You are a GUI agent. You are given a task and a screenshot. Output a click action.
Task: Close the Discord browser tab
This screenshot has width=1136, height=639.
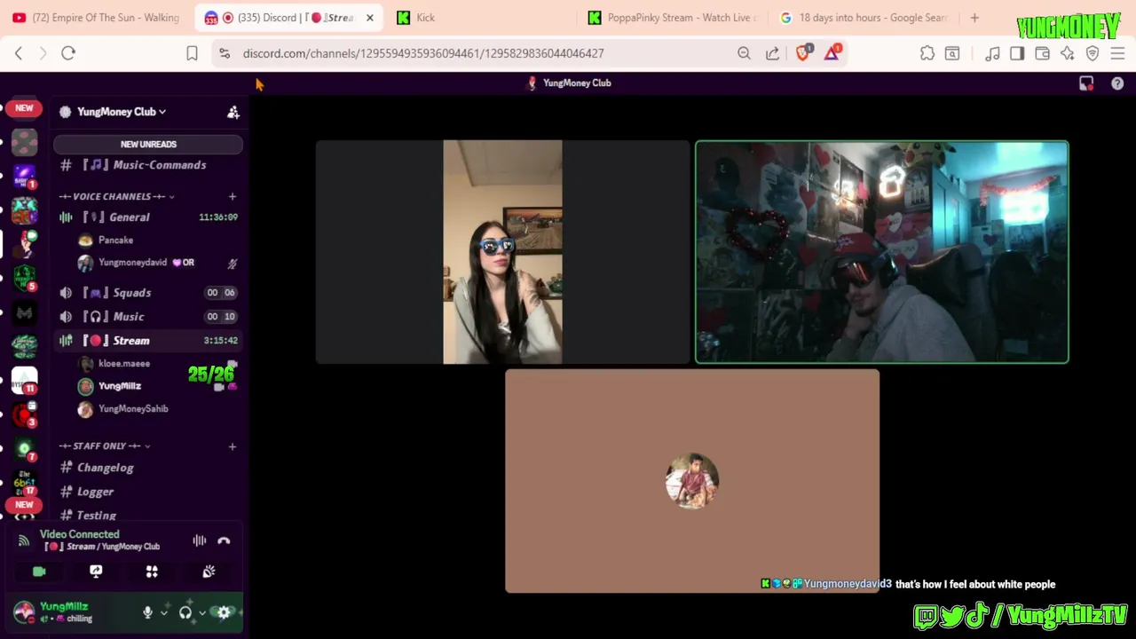click(x=370, y=18)
